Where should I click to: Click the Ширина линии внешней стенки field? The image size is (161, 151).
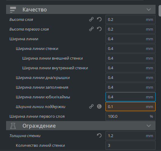coord(130,58)
